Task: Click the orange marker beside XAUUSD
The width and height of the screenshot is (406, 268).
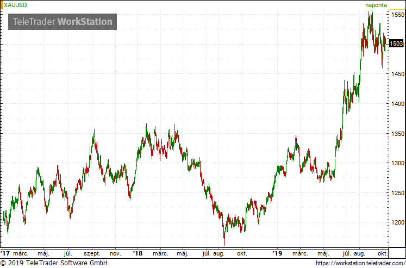Action: point(2,5)
